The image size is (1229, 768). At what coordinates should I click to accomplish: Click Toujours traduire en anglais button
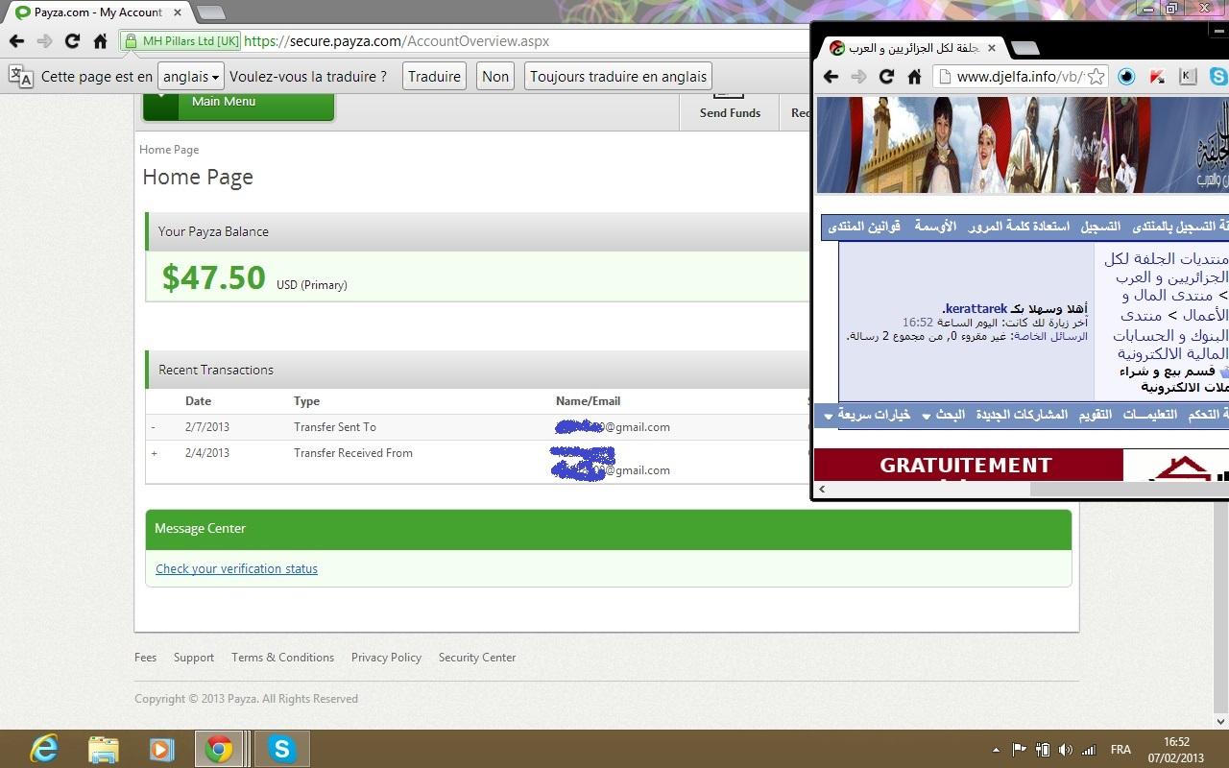618,77
